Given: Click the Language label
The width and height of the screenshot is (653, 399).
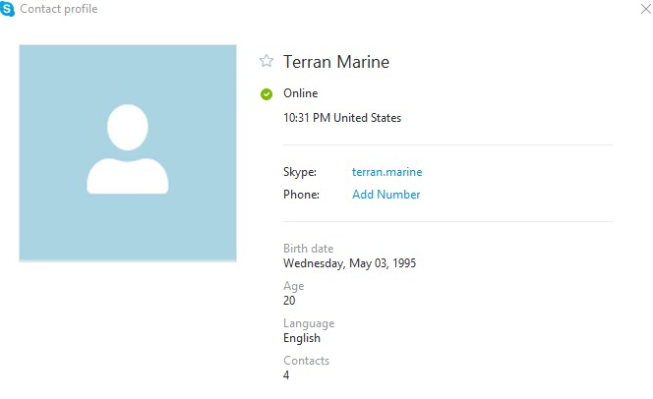Looking at the screenshot, I should 309,323.
